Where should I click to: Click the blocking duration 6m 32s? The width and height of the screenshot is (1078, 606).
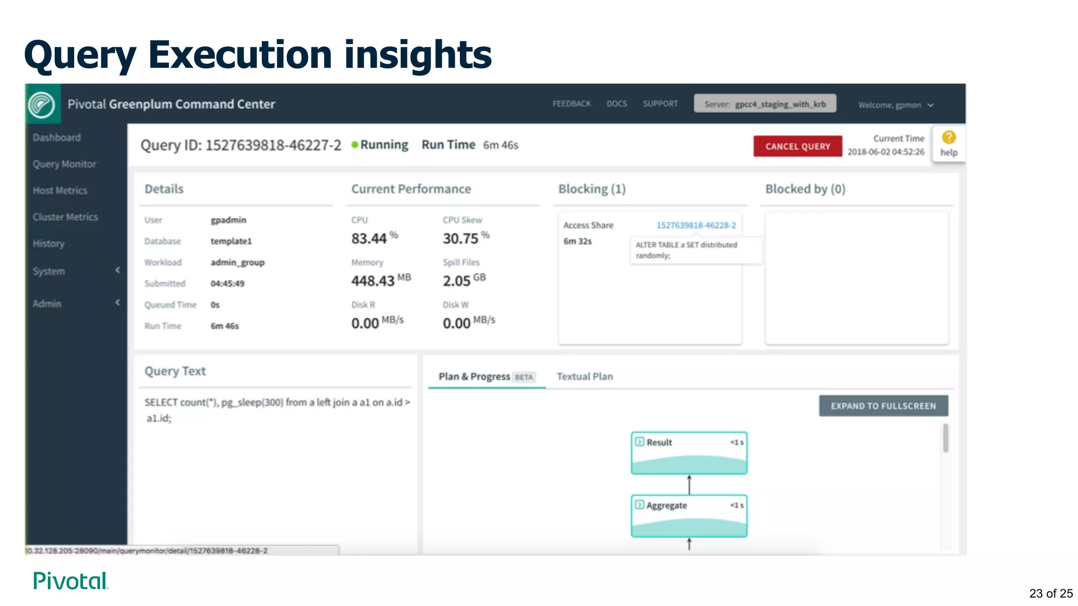coord(577,241)
